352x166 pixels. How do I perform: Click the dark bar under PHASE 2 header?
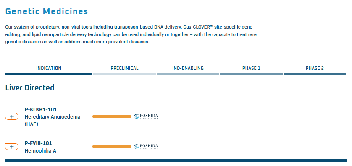coord(315,74)
